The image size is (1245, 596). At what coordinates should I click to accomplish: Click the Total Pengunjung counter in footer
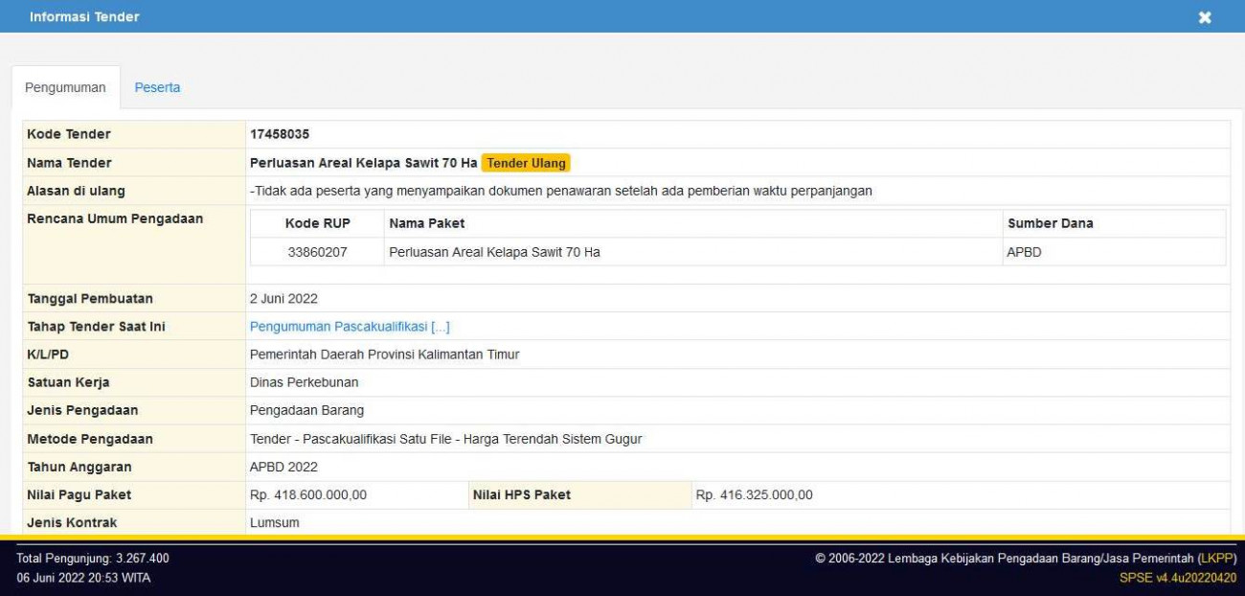(93, 558)
